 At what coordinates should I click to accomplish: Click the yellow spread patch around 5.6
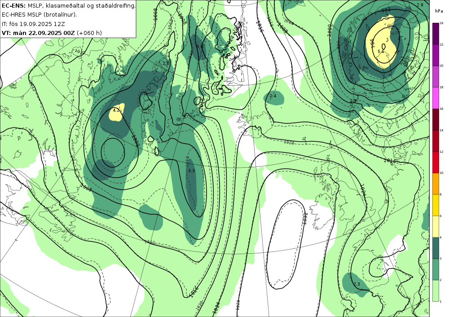[382, 43]
